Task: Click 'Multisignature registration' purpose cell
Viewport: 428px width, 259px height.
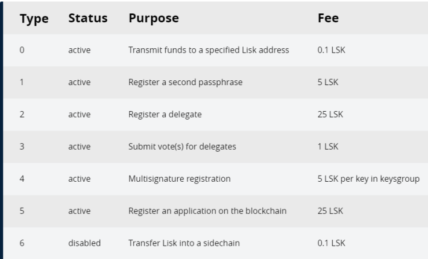Action: [x=179, y=179]
